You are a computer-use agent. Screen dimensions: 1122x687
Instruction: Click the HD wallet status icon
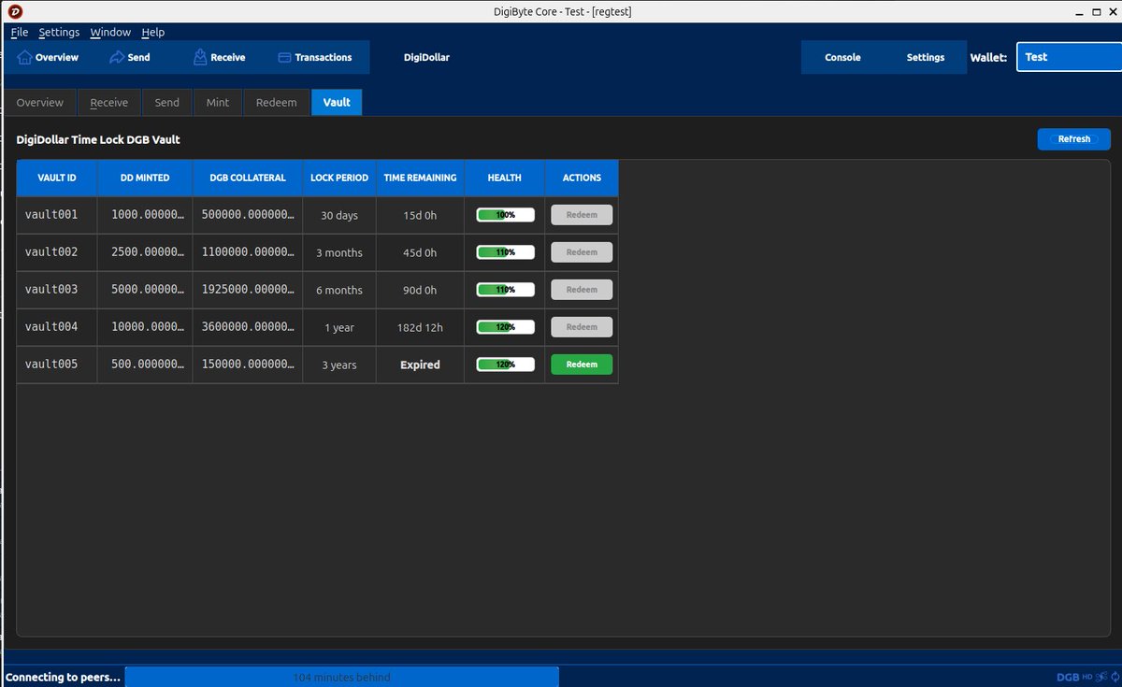pos(1087,678)
